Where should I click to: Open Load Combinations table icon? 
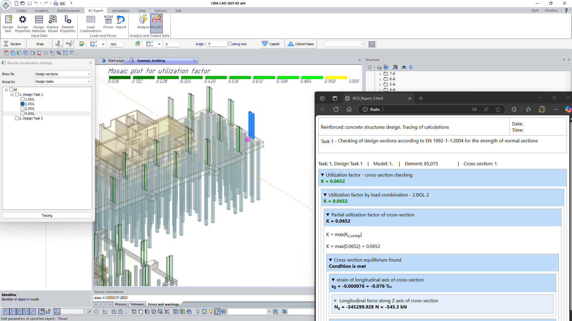coord(91,20)
